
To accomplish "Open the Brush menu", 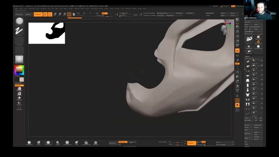I will pos(21,8).
